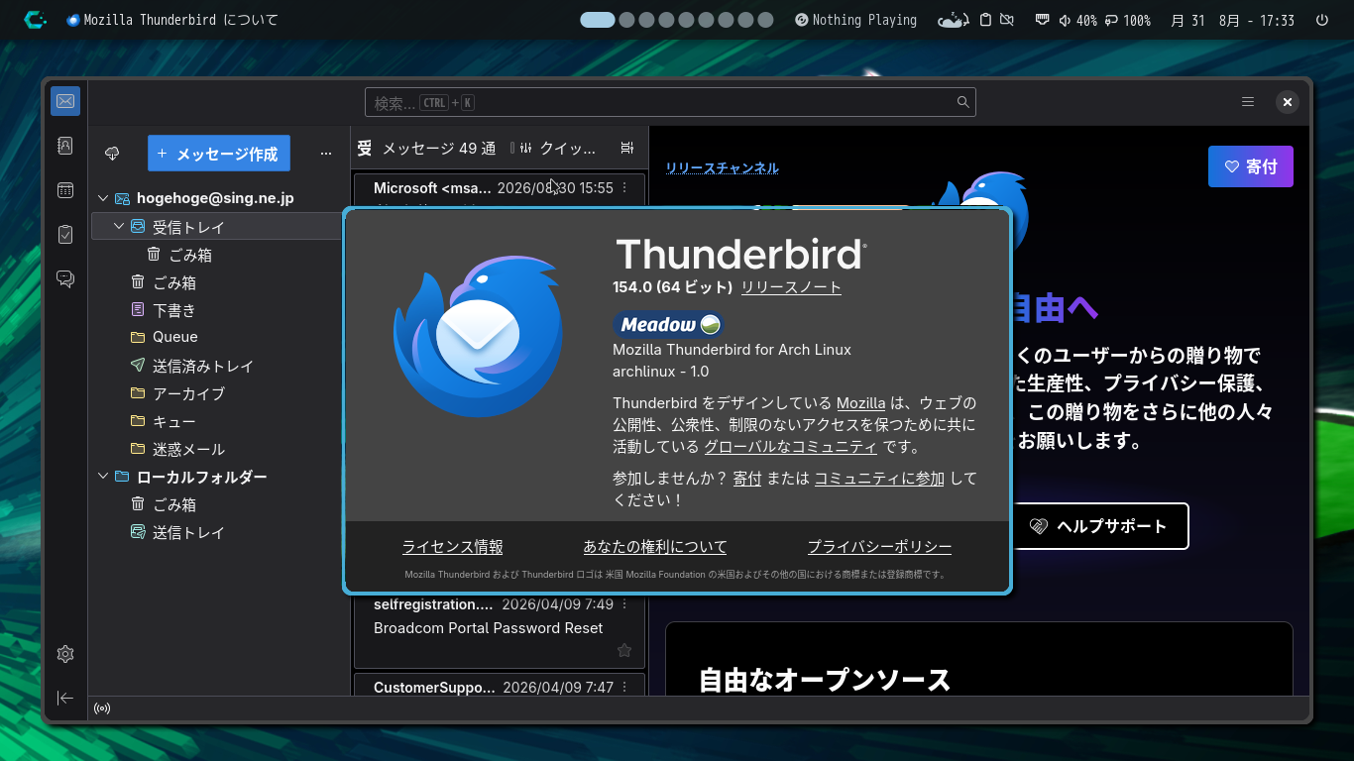Click the clipboard icon in system tray
Viewport: 1354px width, 761px height.
[x=985, y=20]
